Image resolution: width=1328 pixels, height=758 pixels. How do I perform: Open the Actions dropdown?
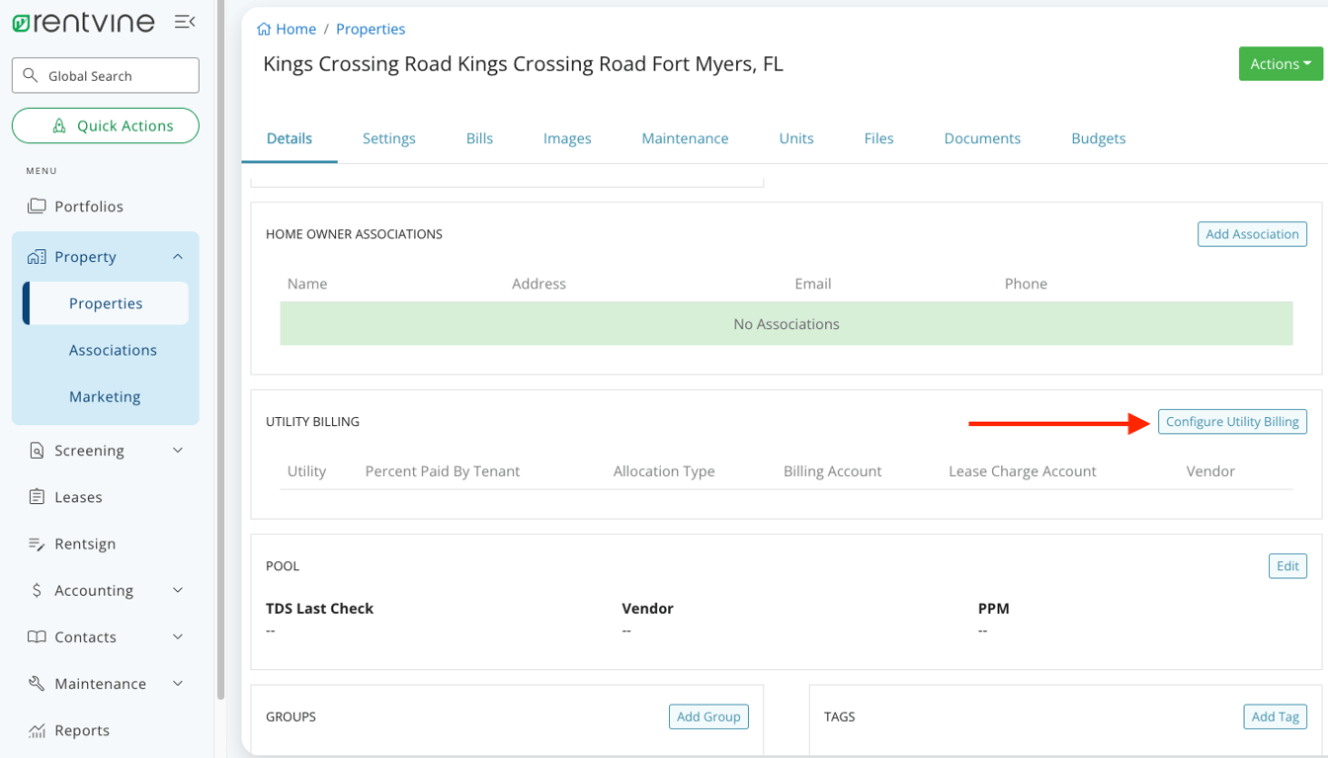click(1281, 62)
